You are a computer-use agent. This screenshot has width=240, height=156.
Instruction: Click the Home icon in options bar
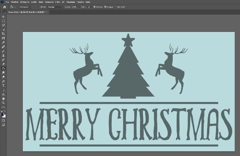(x=5, y=7)
